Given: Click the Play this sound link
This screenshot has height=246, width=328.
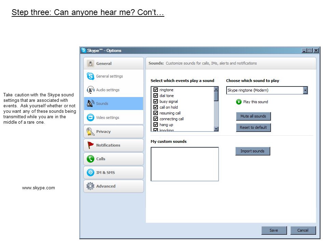Looking at the screenshot, I should pyautogui.click(x=256, y=102).
